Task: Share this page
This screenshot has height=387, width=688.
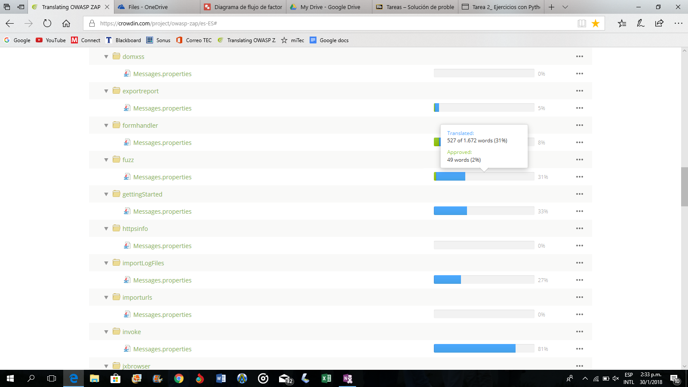Action: (x=659, y=23)
